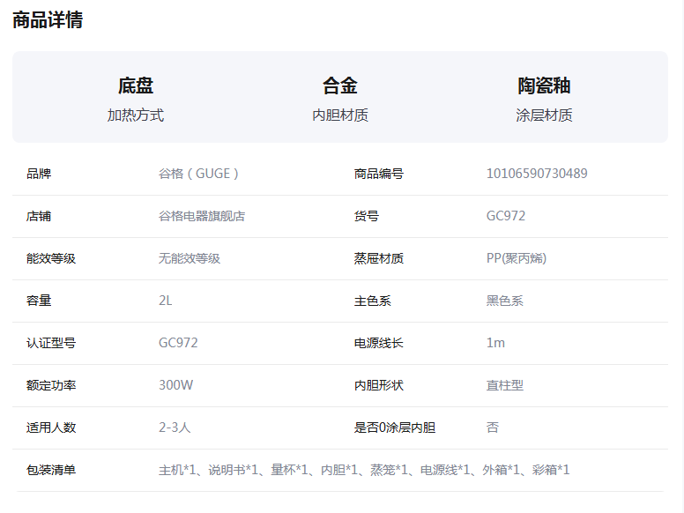Viewport: 684px width, 513px height.
Task: Open the 谷格电器旗舰店 store link
Action: pos(202,216)
